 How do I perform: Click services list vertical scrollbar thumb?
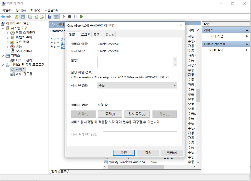[x=198, y=96]
